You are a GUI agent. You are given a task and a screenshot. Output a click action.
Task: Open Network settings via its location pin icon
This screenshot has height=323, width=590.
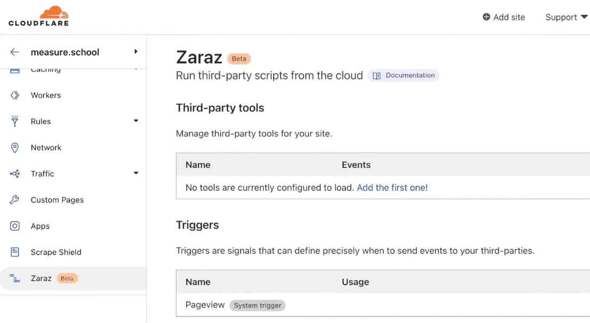15,147
